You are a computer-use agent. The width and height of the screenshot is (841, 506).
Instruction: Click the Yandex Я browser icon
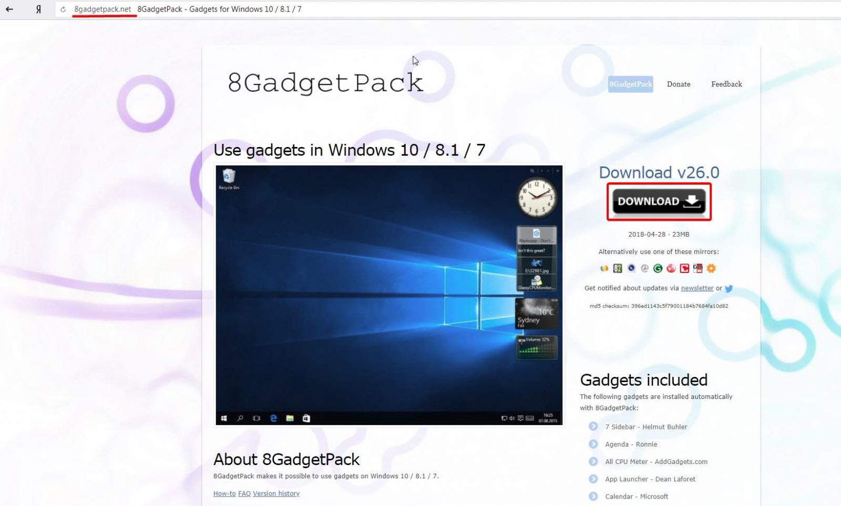click(x=38, y=9)
